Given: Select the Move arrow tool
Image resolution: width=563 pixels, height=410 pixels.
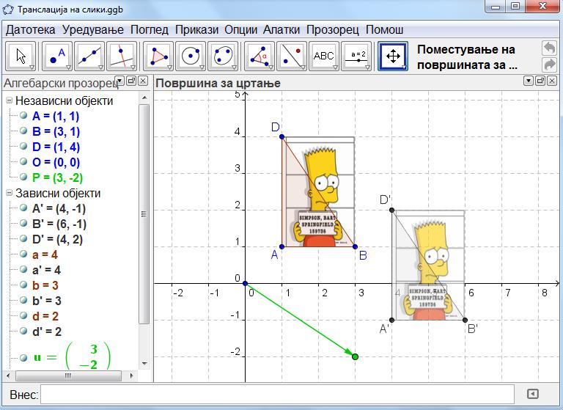Looking at the screenshot, I should pos(21,56).
